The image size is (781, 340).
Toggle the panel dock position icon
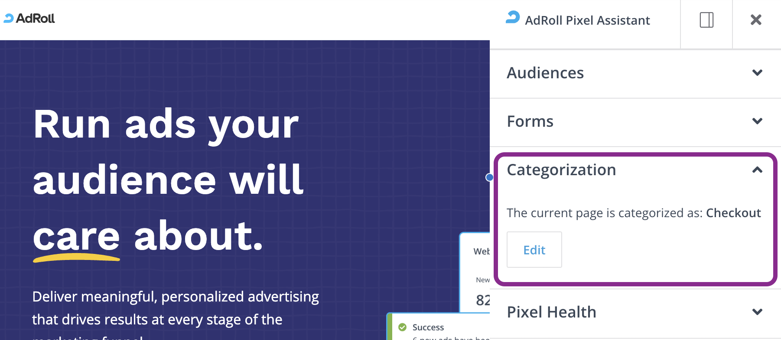(x=706, y=20)
